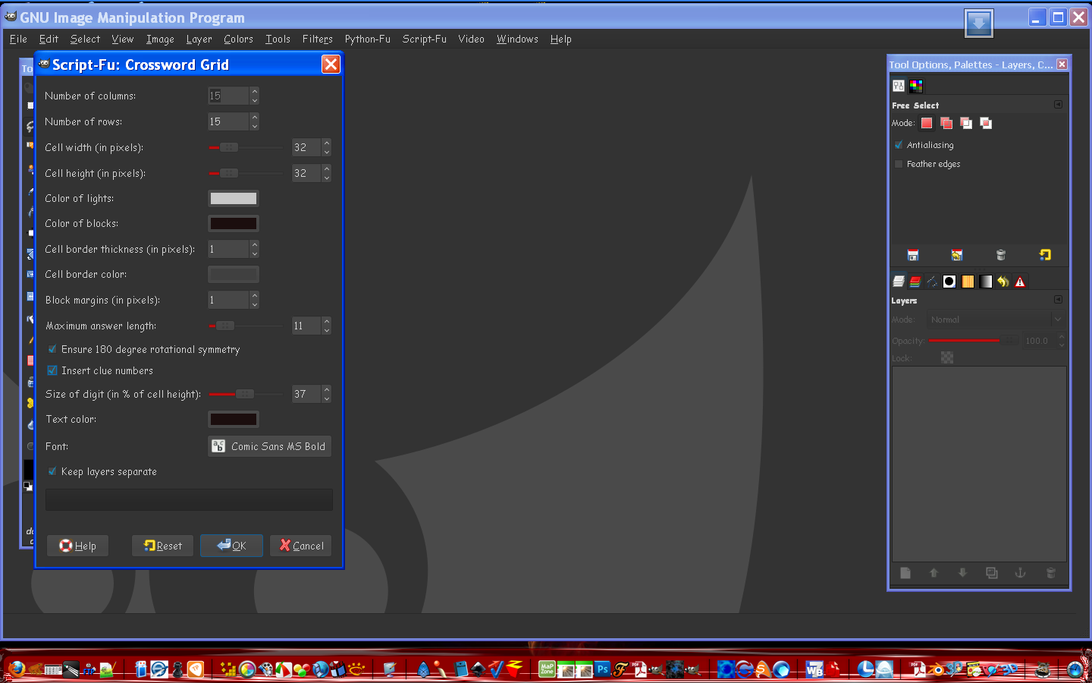This screenshot has width=1092, height=683.
Task: Toggle Ensure 180 degree rotational symmetry checkbox
Action: (x=52, y=349)
